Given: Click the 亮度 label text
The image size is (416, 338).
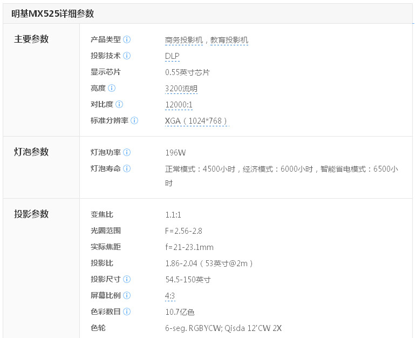Looking at the screenshot, I should [x=98, y=88].
